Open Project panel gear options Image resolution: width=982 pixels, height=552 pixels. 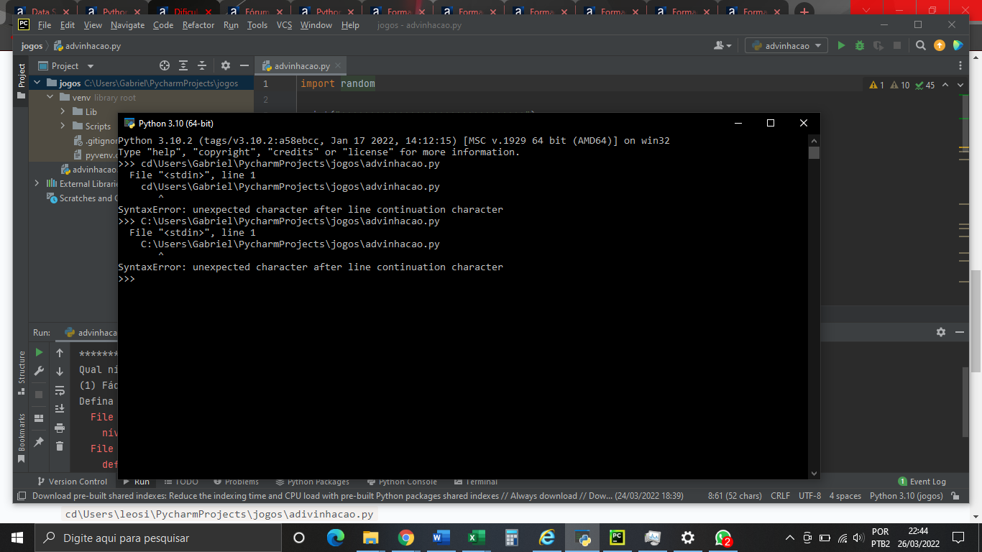(x=226, y=65)
